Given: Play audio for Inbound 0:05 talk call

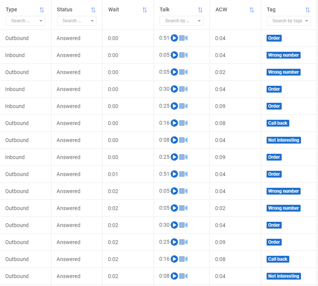Looking at the screenshot, I should 174,55.
